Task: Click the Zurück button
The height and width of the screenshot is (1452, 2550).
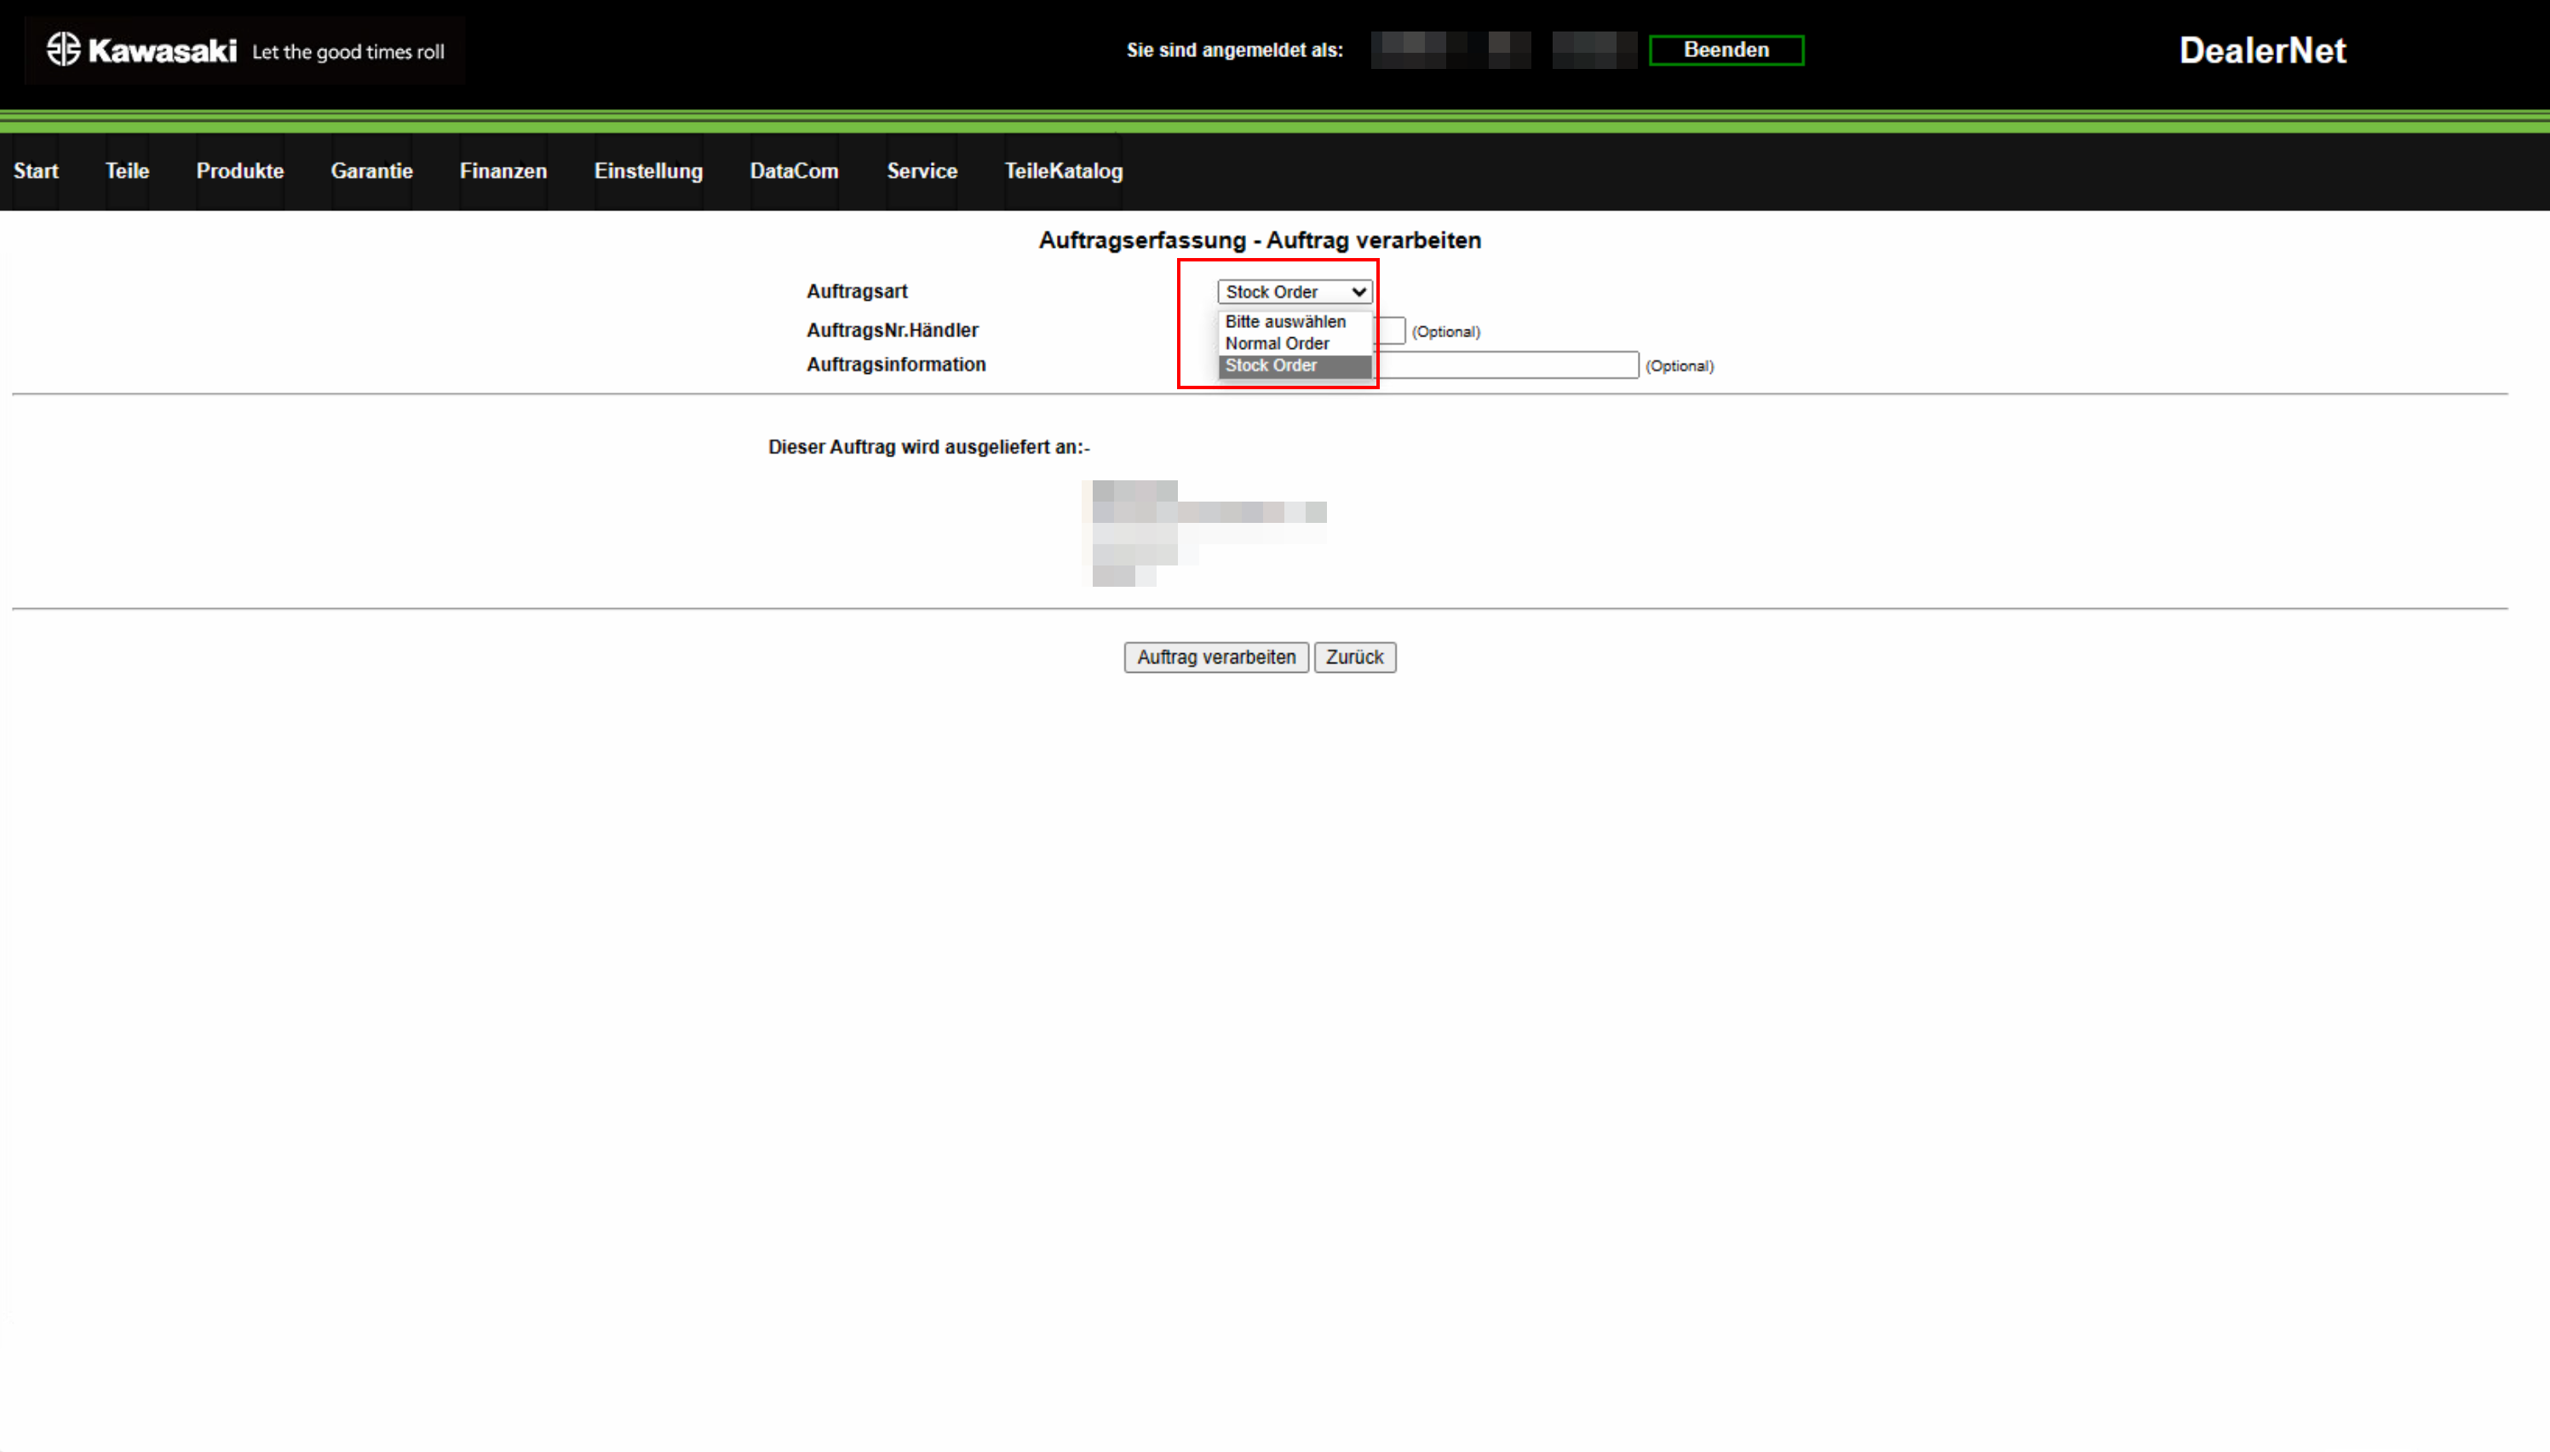Action: (1354, 657)
